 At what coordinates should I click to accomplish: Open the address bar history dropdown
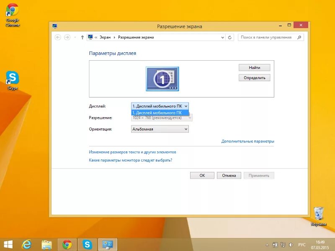222,37
